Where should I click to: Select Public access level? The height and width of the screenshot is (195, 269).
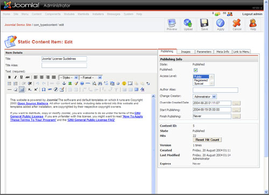[201, 76]
